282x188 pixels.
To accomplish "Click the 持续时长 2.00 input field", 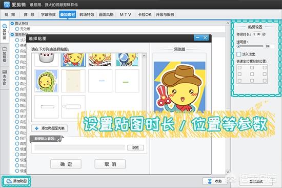I will (257, 34).
